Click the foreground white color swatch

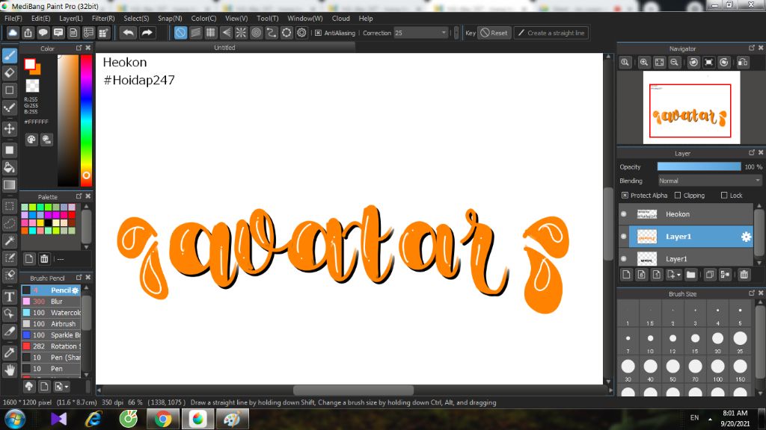click(x=30, y=64)
